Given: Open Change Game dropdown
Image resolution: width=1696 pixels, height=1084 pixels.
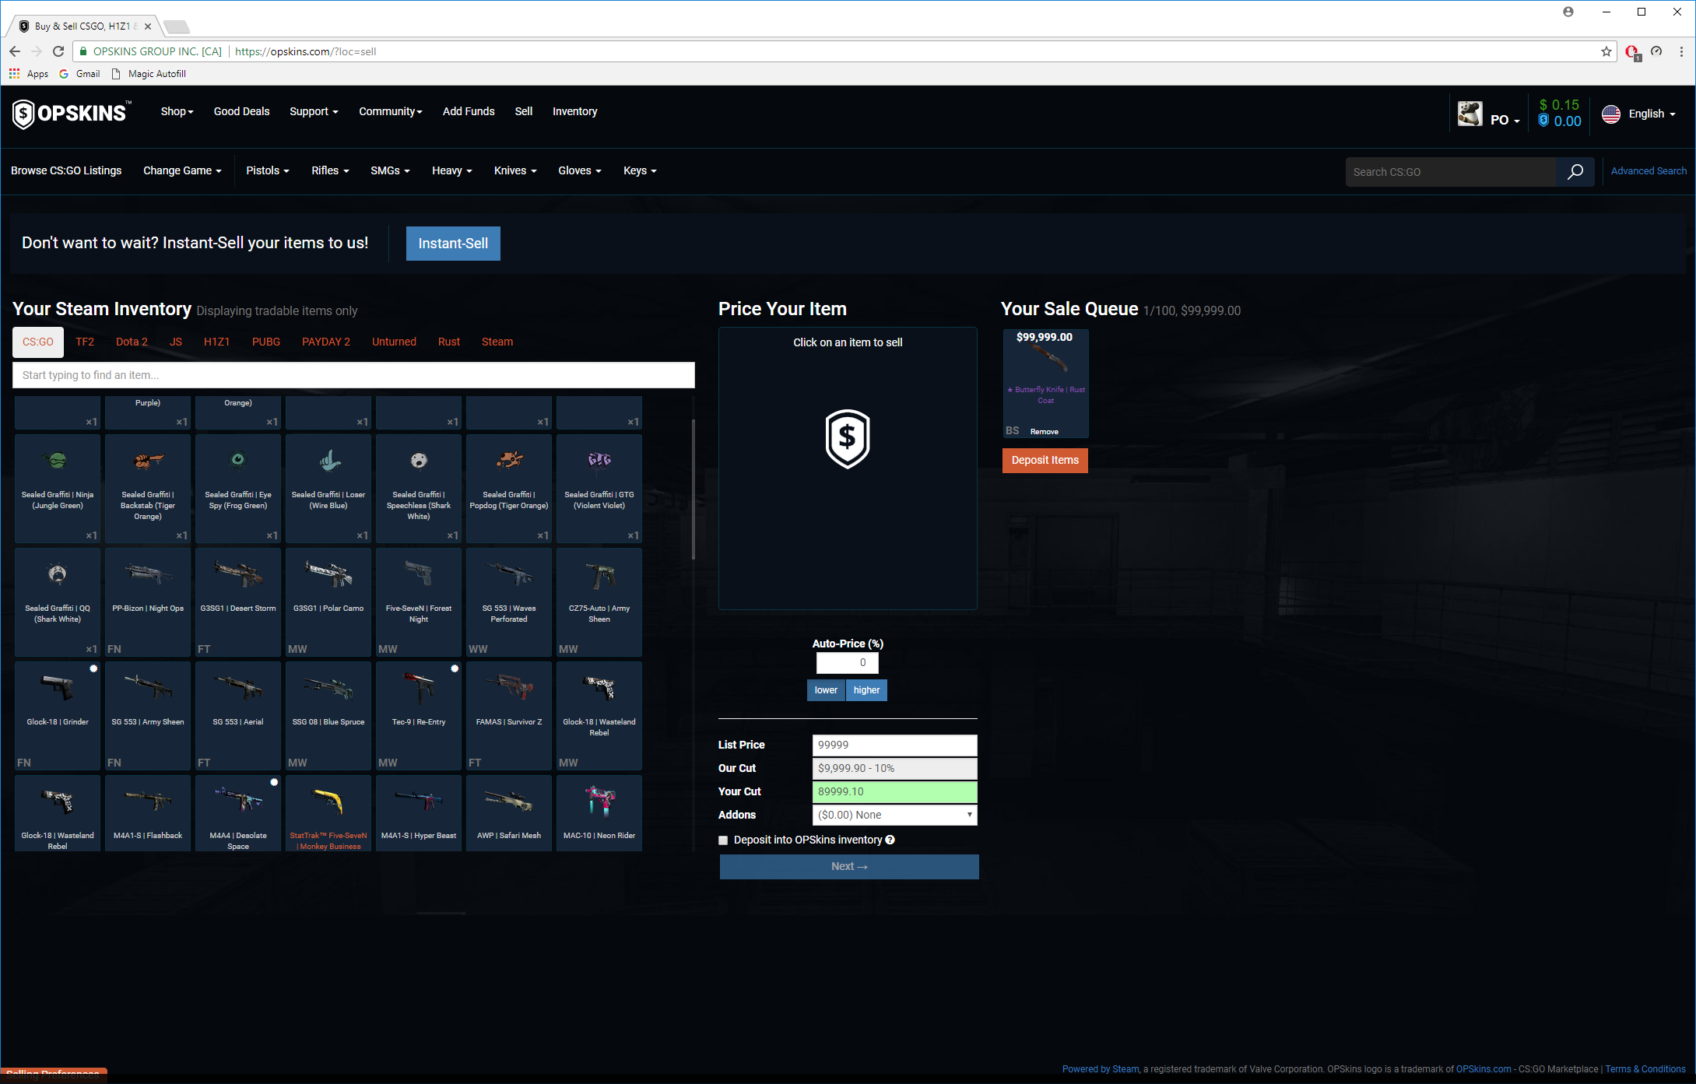Looking at the screenshot, I should click(x=182, y=170).
